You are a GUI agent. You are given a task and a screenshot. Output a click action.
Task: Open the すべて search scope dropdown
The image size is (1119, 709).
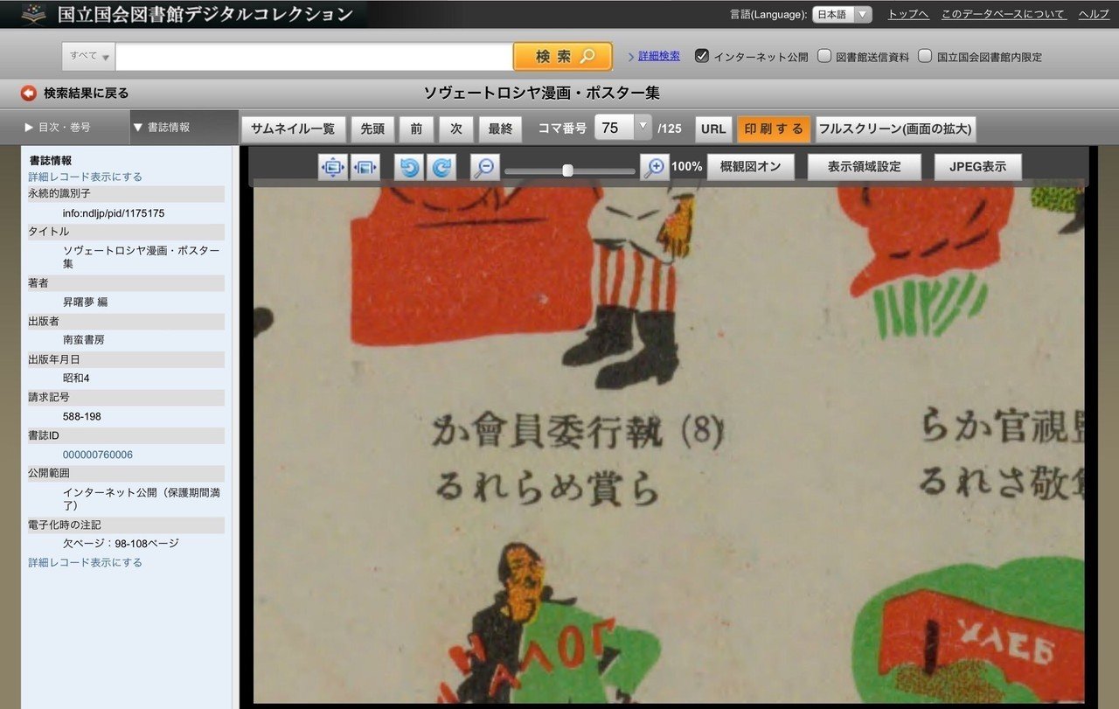[x=89, y=56]
